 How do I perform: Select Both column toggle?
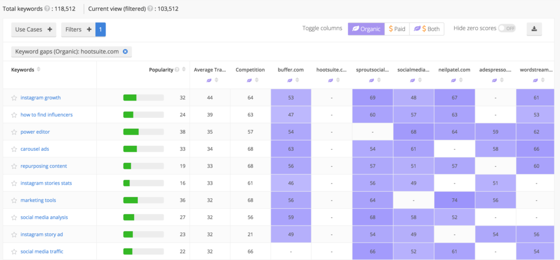click(x=427, y=29)
